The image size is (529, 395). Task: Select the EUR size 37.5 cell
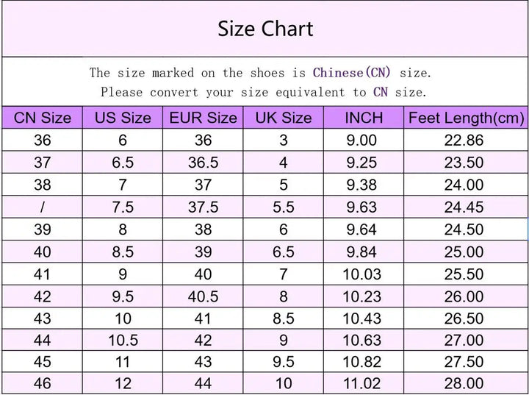(203, 207)
